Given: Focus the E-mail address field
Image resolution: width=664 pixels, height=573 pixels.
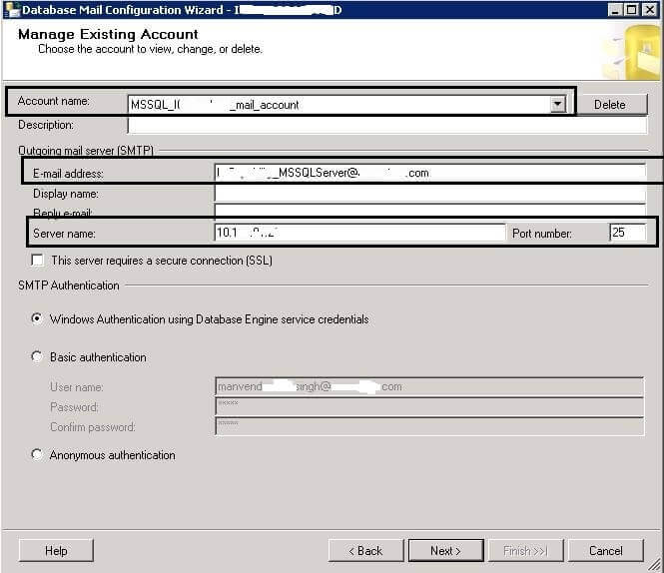Looking at the screenshot, I should 429,173.
